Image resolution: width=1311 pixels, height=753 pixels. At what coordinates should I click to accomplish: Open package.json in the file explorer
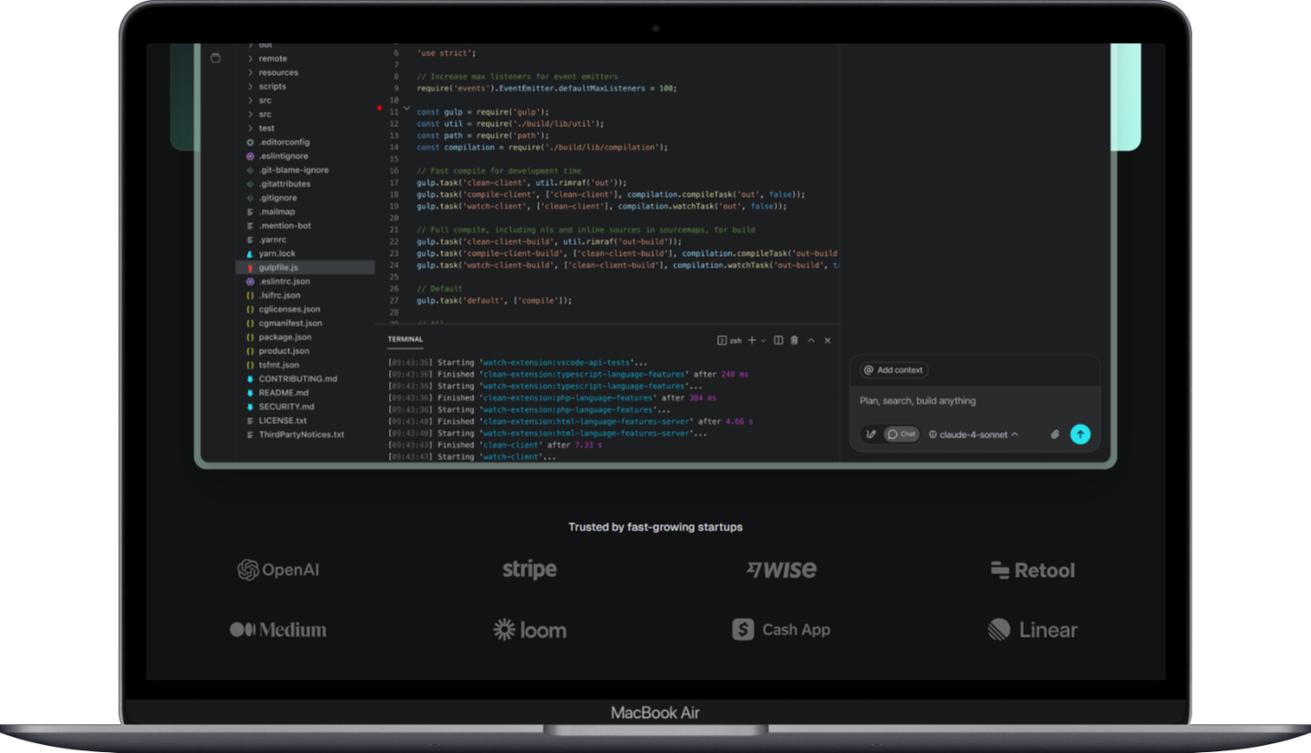tap(284, 337)
